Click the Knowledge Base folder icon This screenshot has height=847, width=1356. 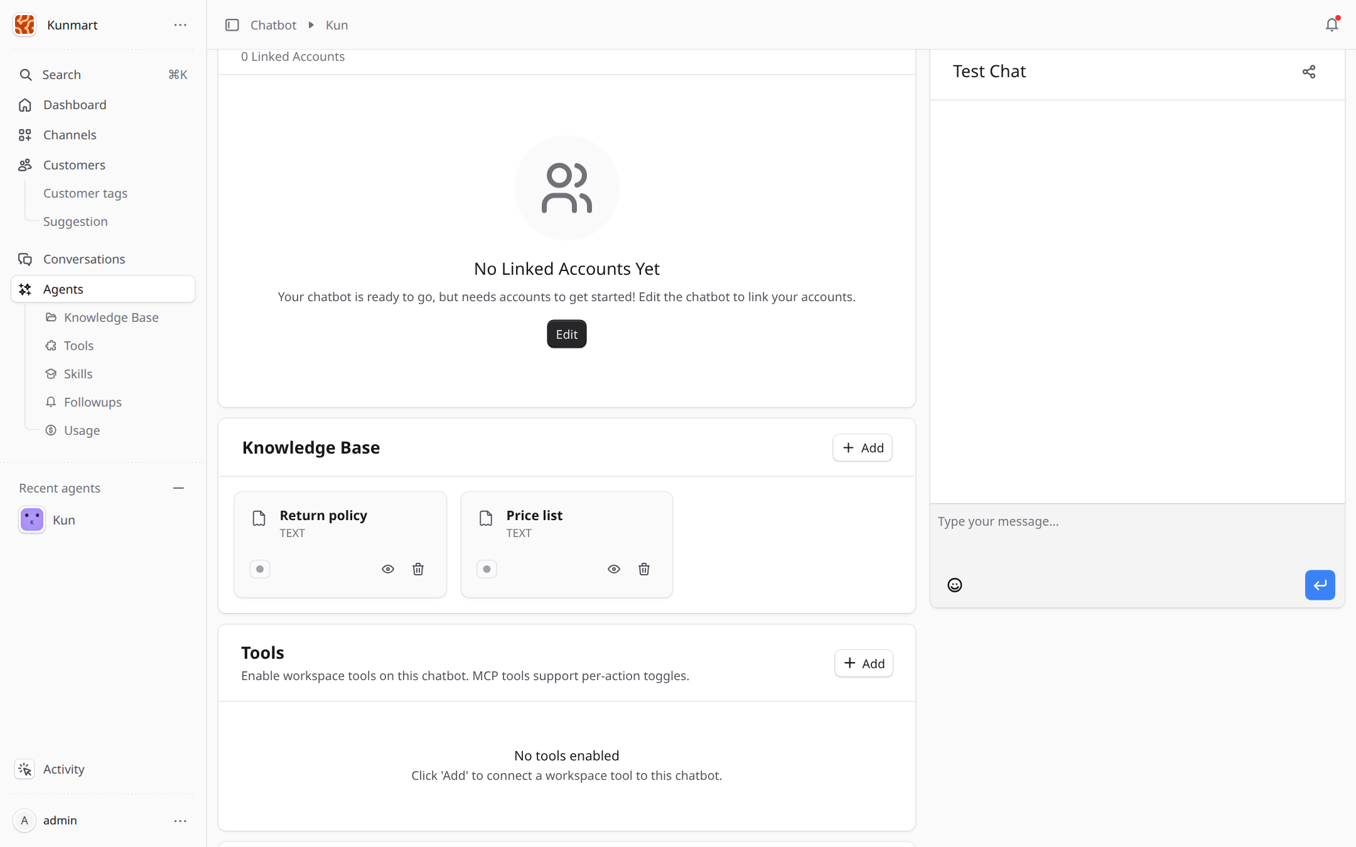pyautogui.click(x=51, y=317)
